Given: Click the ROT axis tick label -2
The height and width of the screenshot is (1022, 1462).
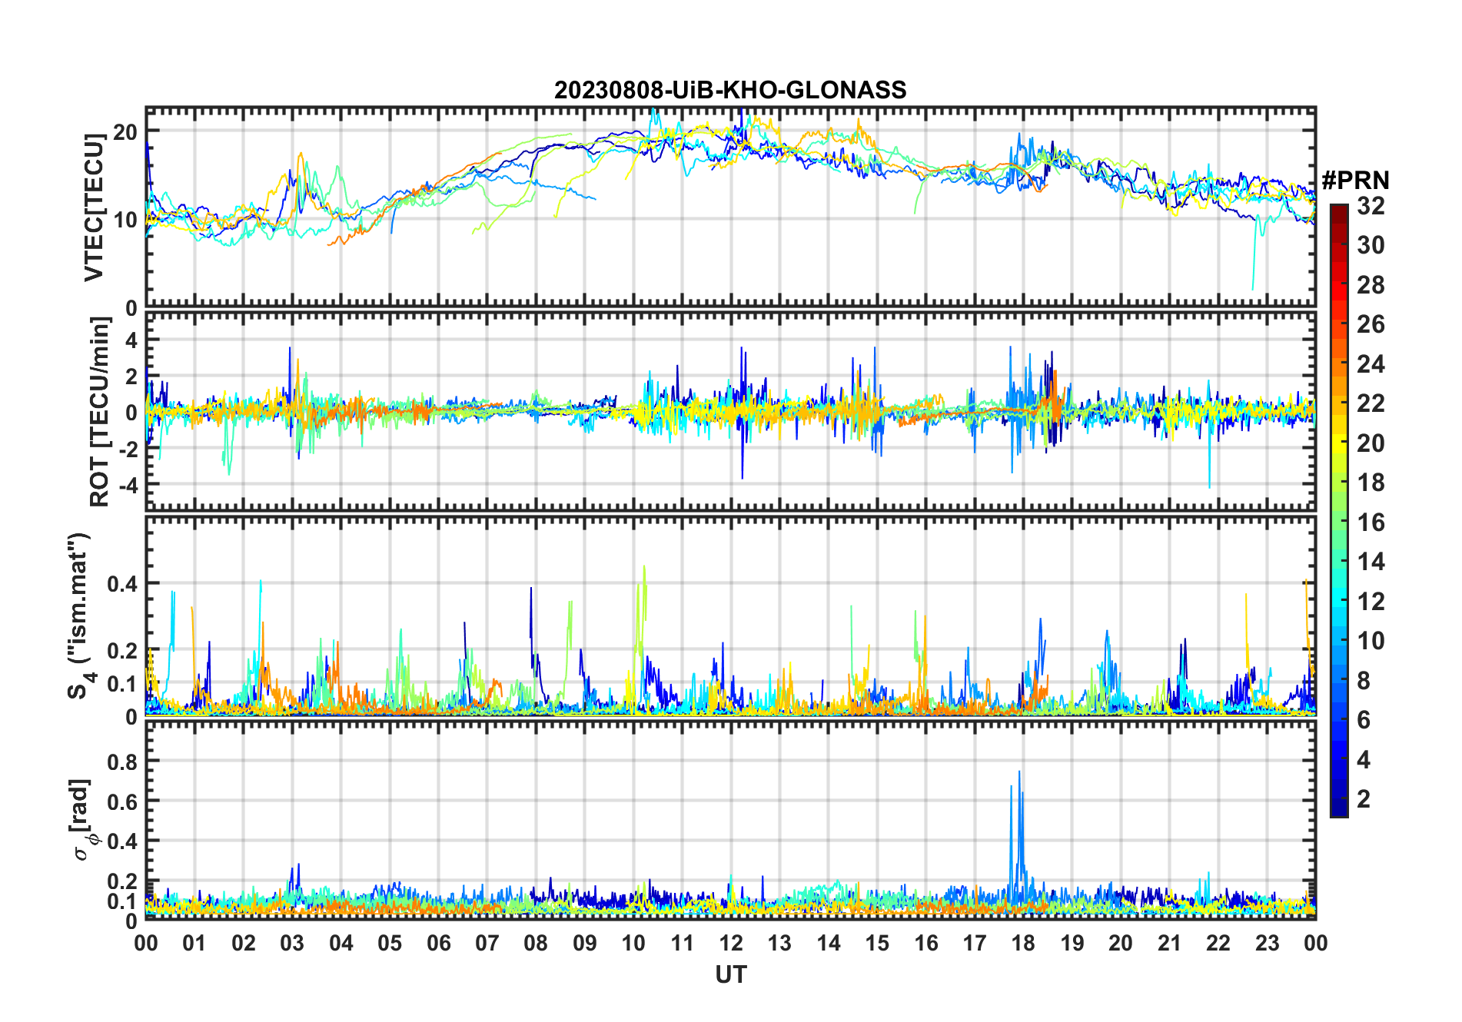Looking at the screenshot, I should (x=128, y=449).
